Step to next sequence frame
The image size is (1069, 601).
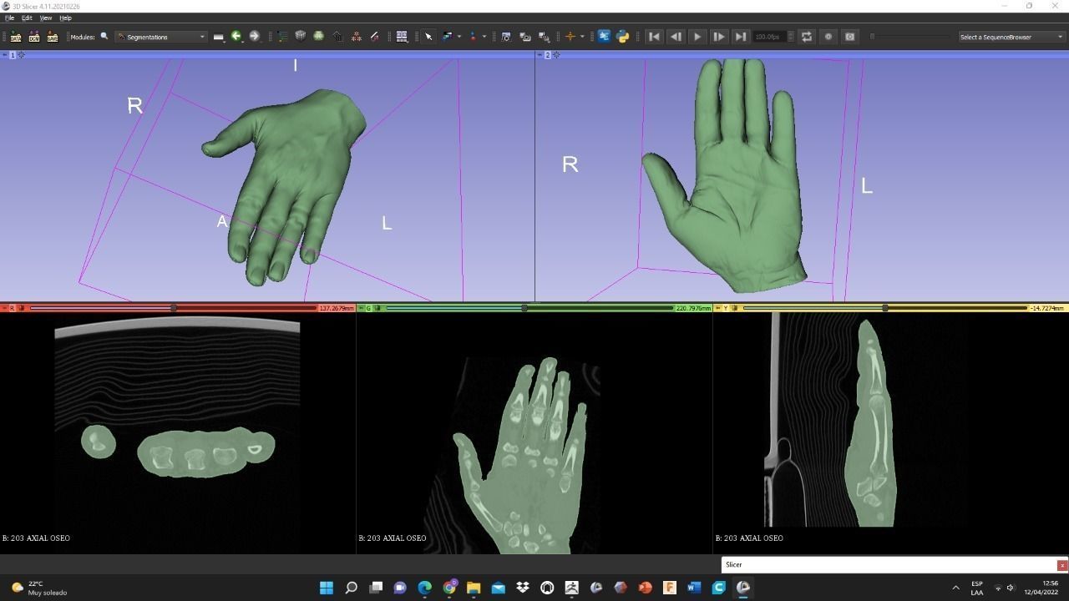719,37
